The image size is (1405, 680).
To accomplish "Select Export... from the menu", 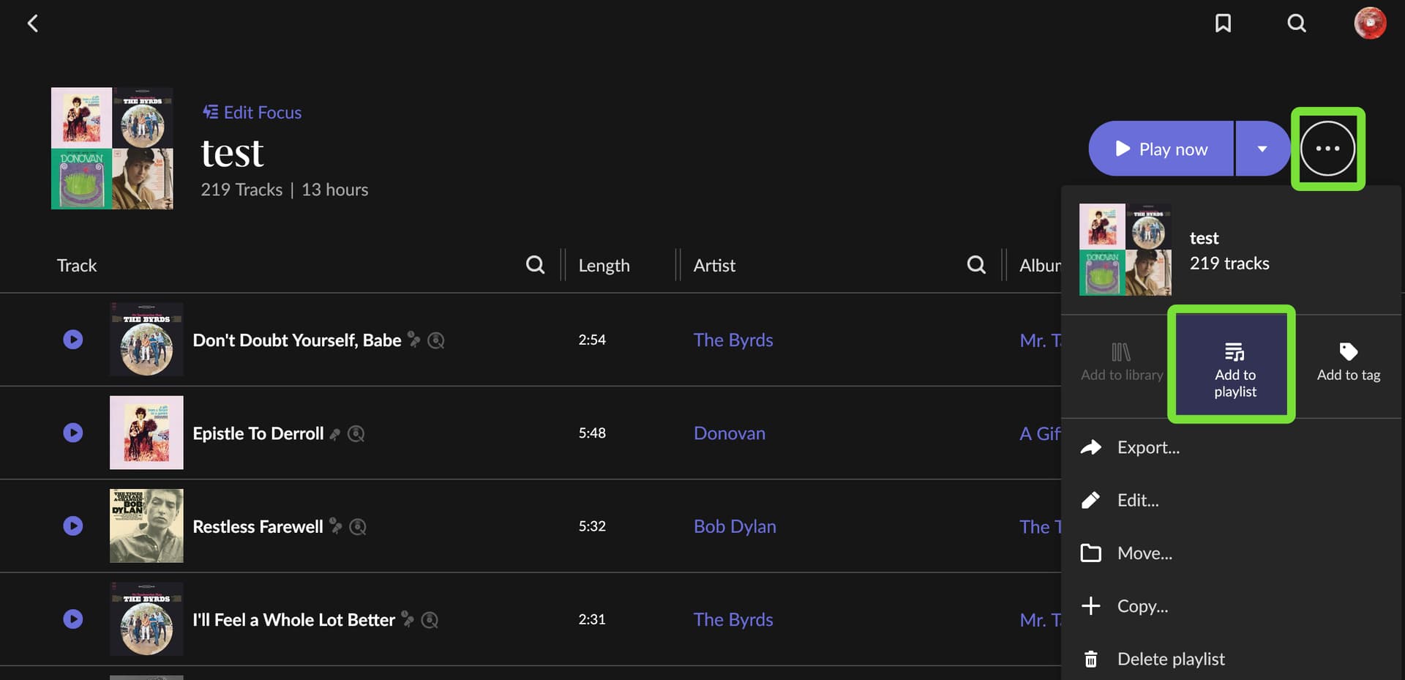I will 1148,447.
